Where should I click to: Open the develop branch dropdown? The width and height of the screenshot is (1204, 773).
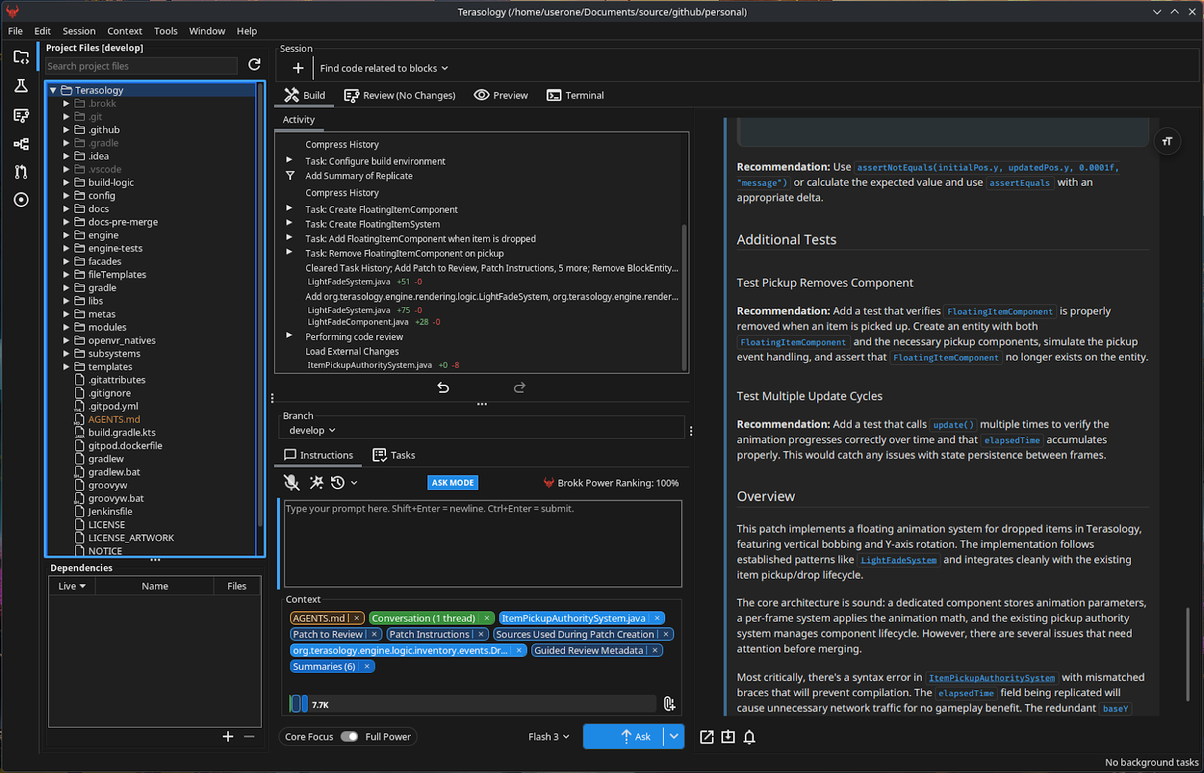(x=312, y=431)
